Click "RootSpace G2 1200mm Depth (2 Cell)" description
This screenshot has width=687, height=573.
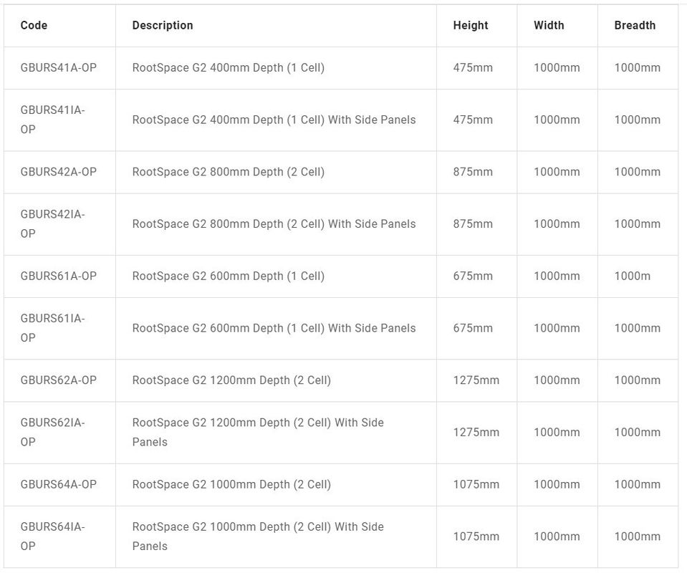(x=231, y=380)
